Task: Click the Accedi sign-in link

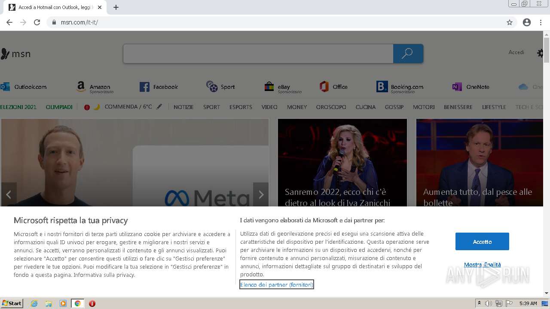Action: coord(516,52)
